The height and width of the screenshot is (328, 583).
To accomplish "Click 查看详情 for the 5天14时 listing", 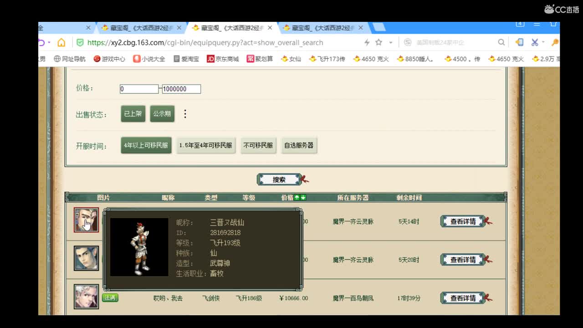I will point(463,221).
